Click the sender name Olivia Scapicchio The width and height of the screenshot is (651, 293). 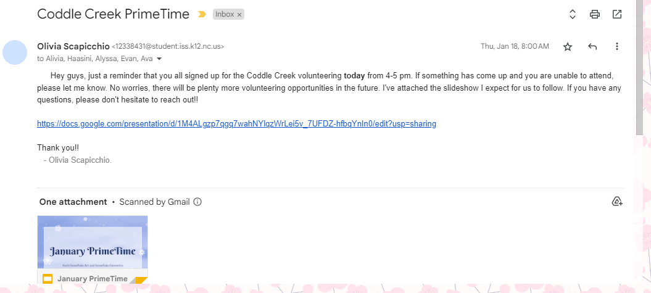click(x=73, y=46)
